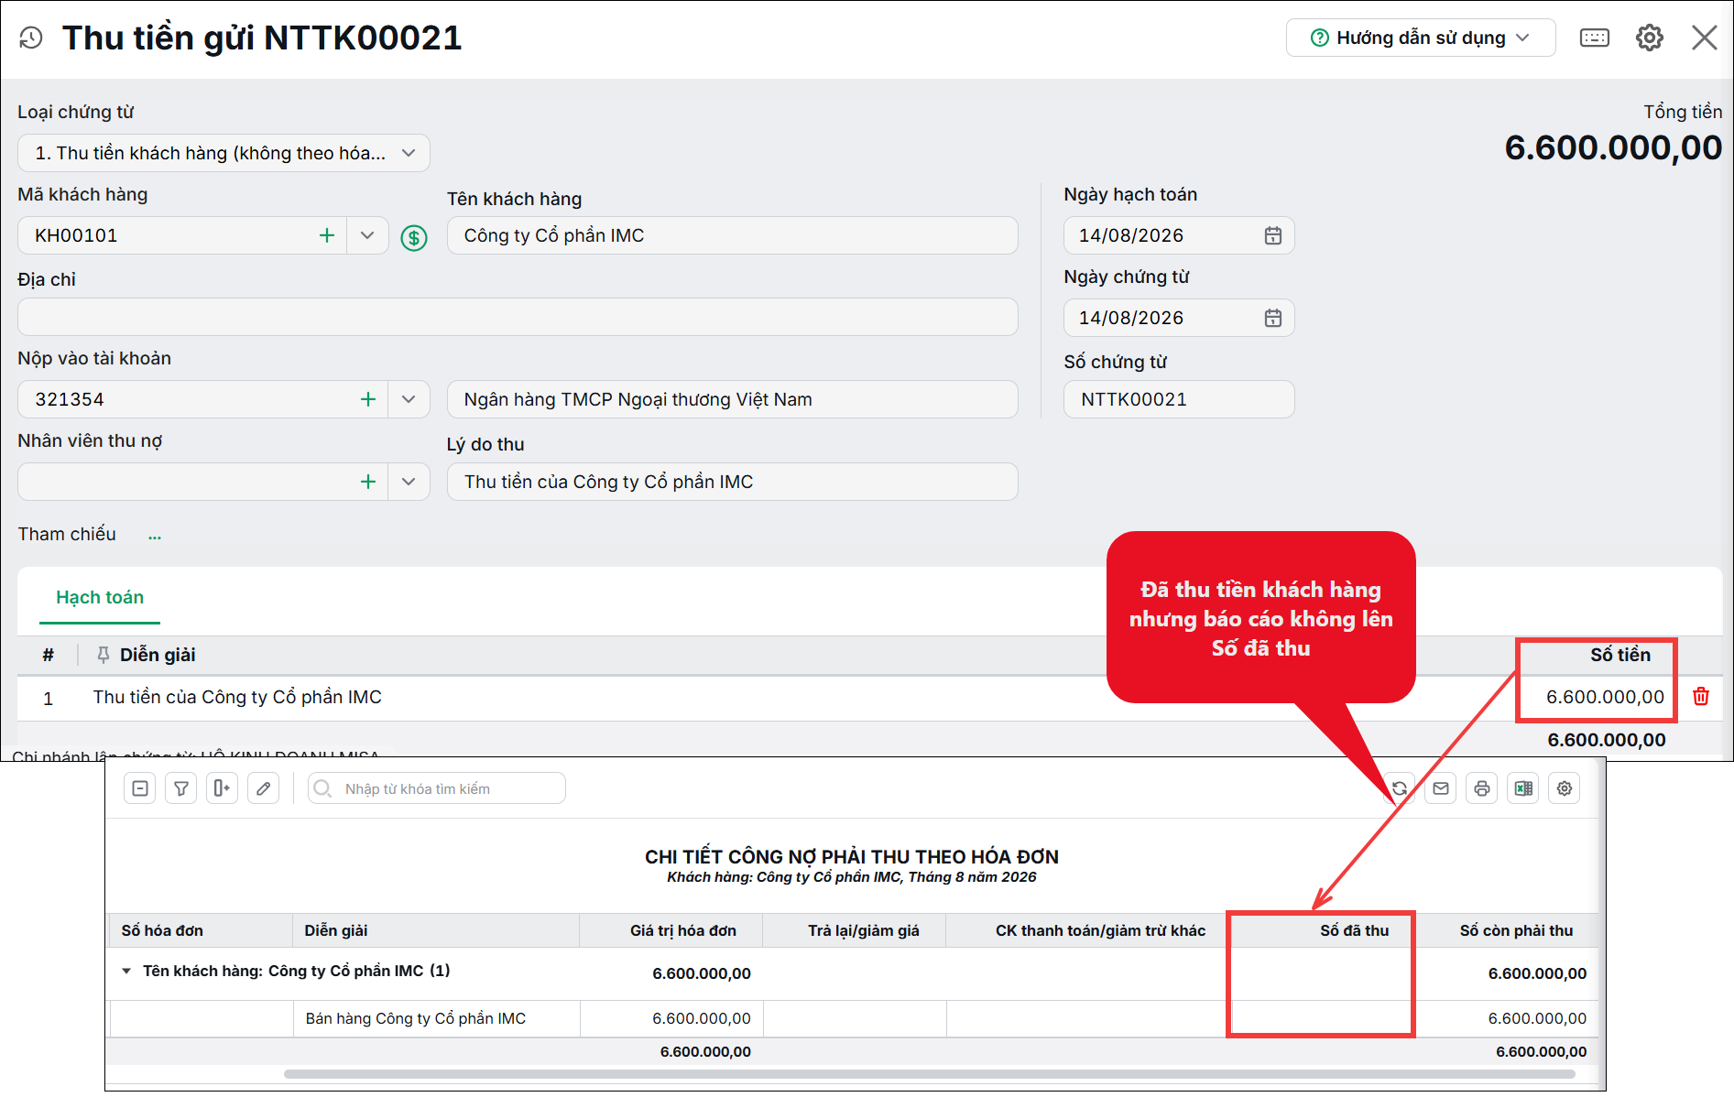Open calendar for Ngày hạch toán
The image size is (1734, 1097).
click(x=1273, y=235)
